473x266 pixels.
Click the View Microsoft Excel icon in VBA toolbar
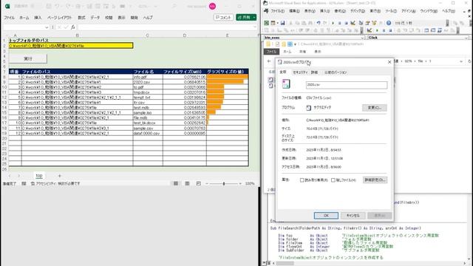point(267,23)
